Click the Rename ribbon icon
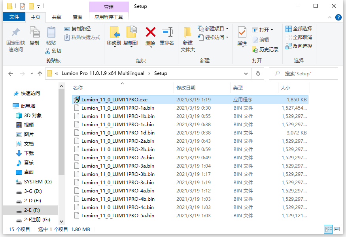 tap(167, 32)
